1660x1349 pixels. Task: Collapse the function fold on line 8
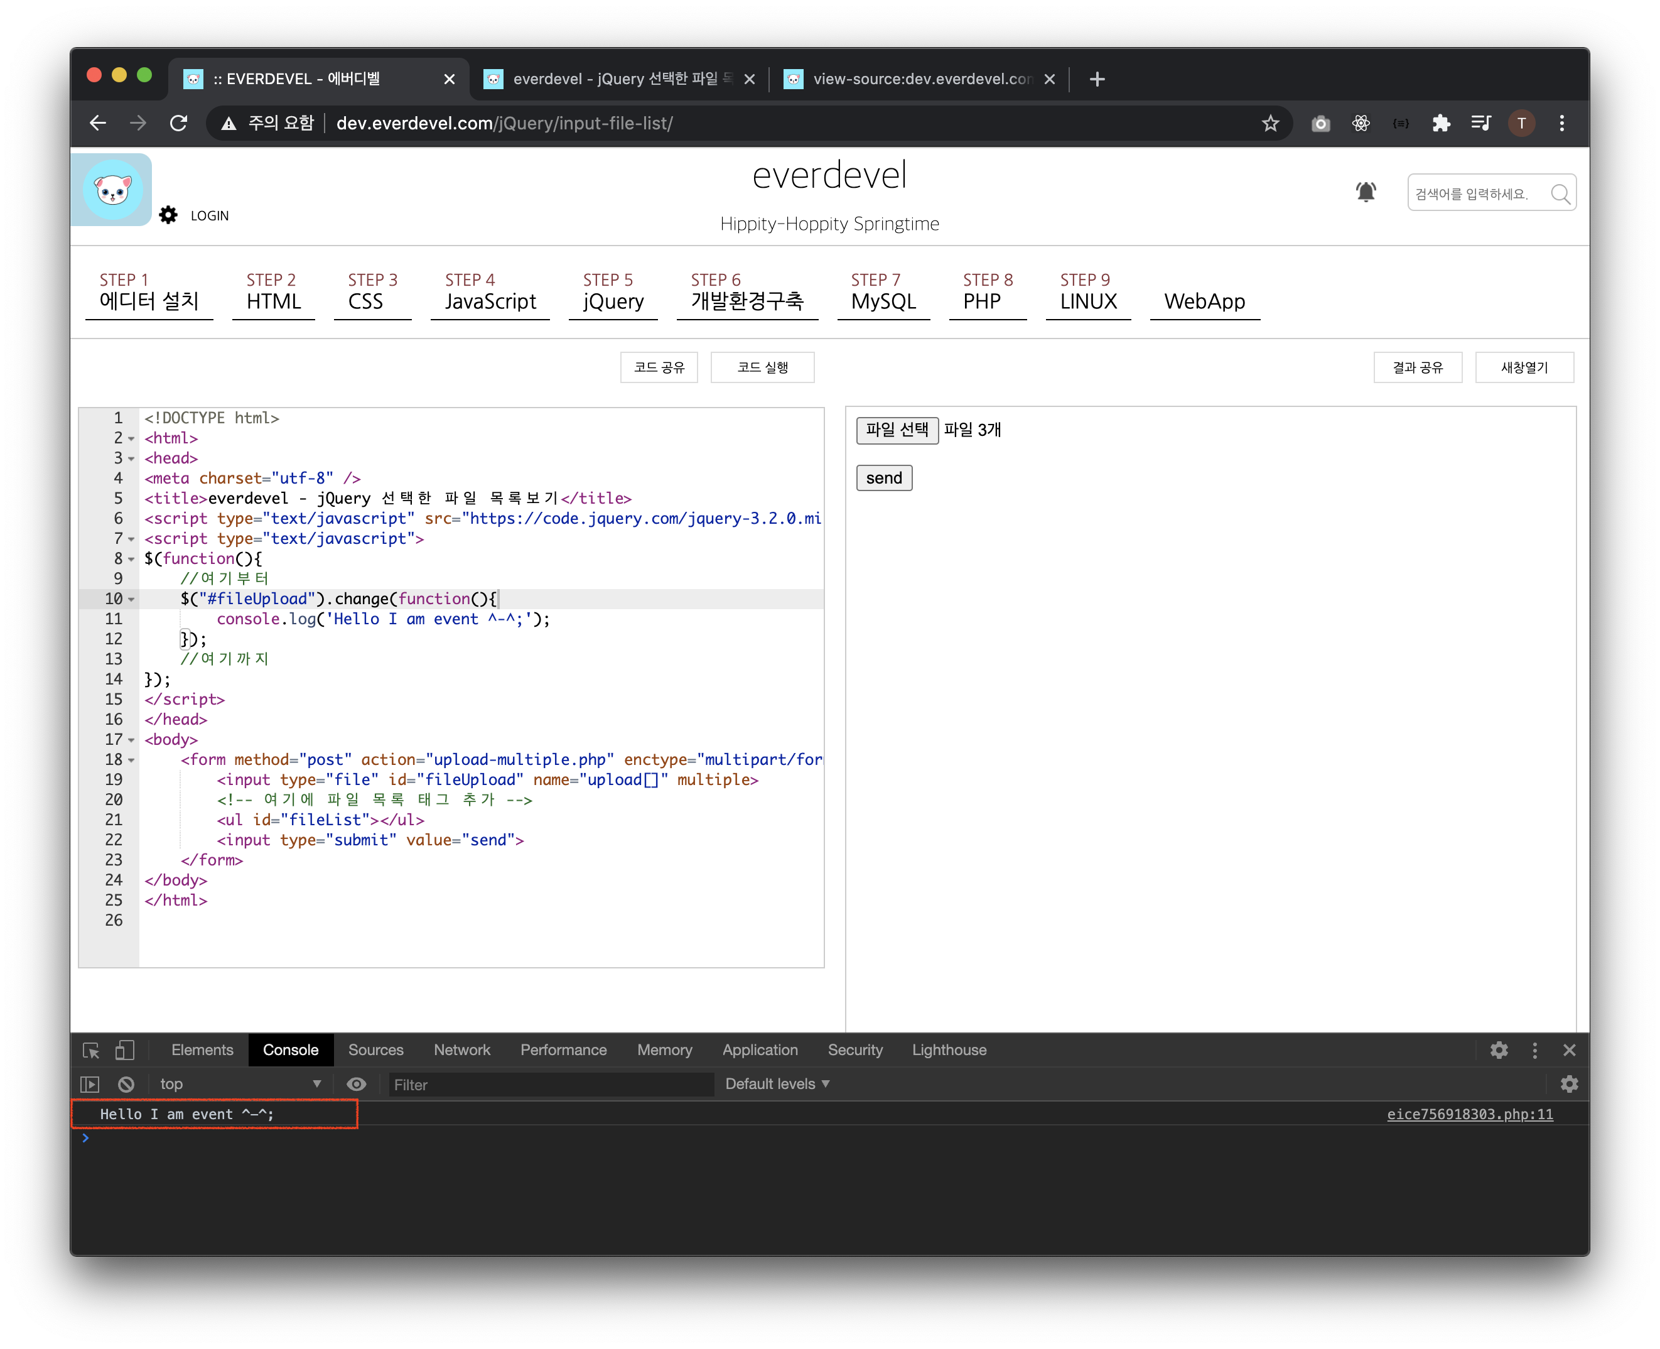(x=131, y=560)
